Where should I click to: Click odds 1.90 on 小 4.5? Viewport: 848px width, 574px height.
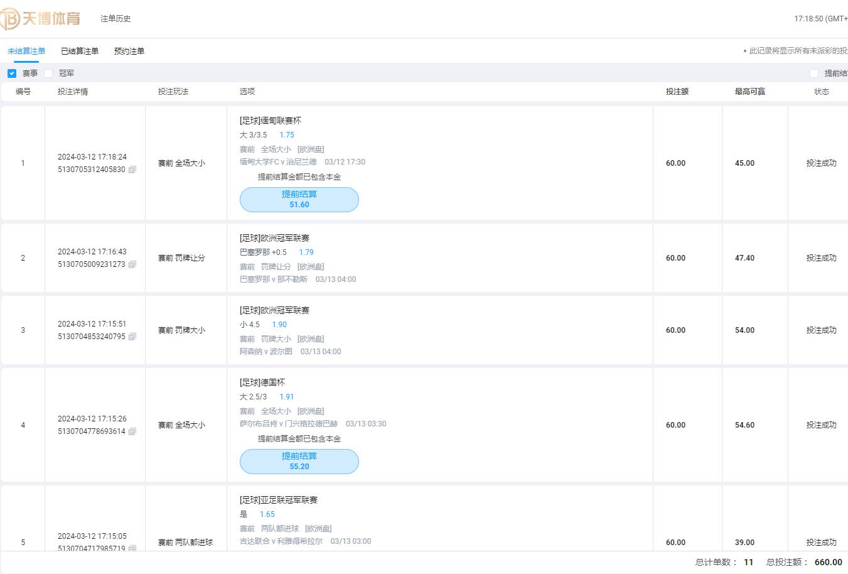pos(279,325)
